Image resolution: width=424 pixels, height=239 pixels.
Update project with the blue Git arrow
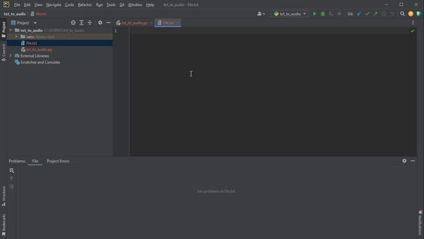[x=359, y=13]
